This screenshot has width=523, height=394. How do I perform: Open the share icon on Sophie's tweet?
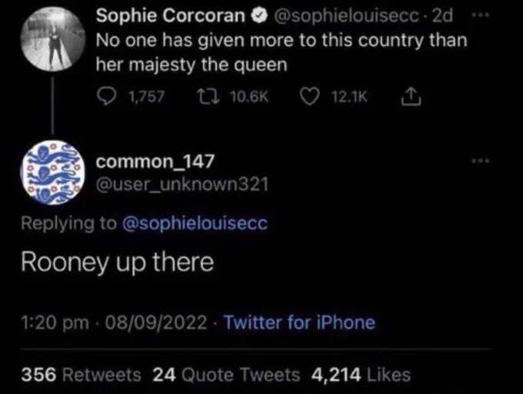pos(411,97)
